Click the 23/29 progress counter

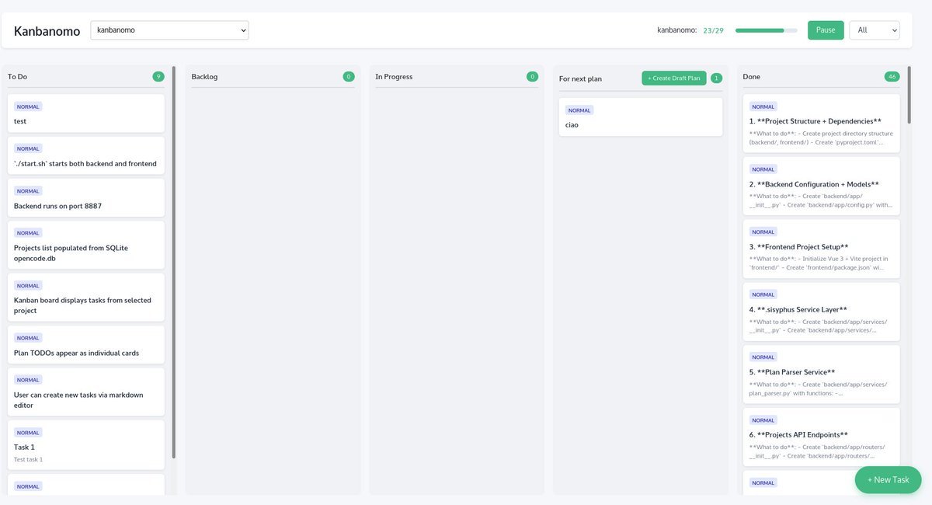[x=713, y=30]
